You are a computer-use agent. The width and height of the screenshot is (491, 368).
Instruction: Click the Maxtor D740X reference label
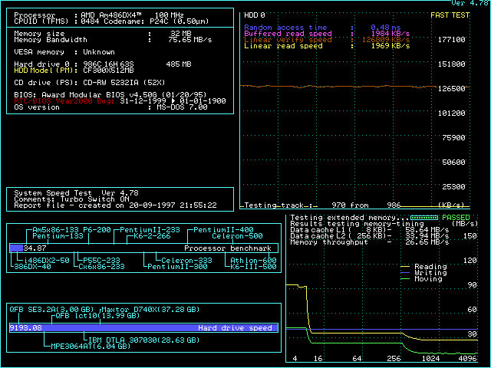pyautogui.click(x=150, y=309)
